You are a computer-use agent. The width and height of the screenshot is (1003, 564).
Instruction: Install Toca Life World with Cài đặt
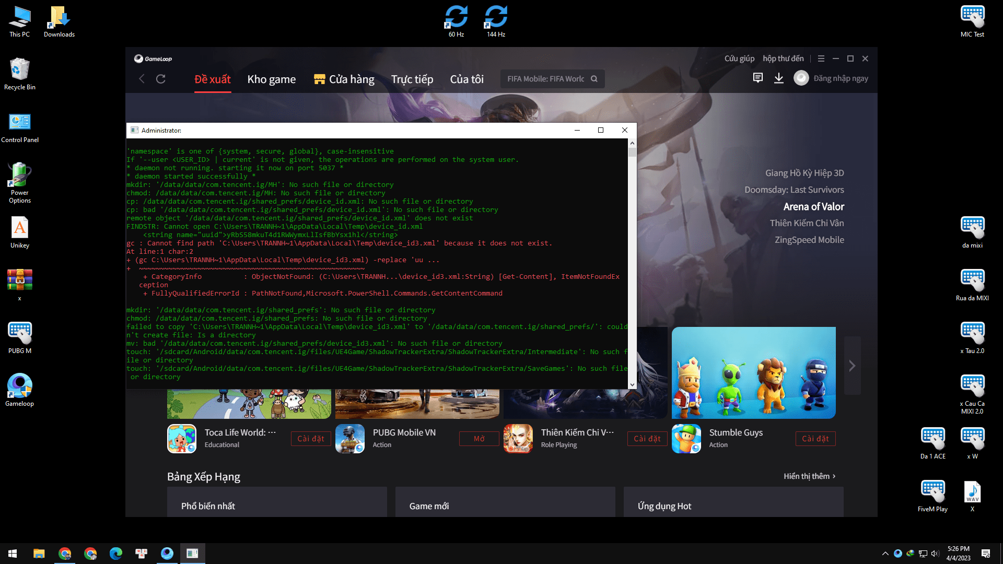tap(311, 439)
